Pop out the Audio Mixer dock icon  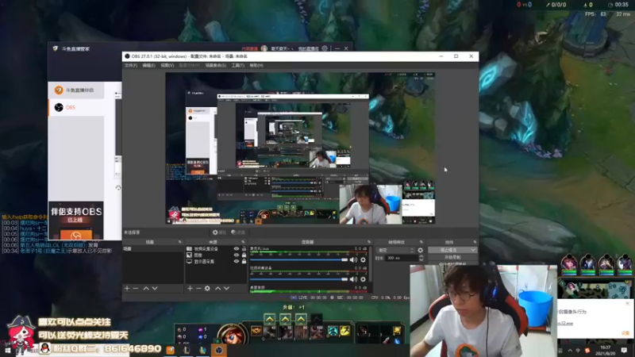(x=369, y=242)
